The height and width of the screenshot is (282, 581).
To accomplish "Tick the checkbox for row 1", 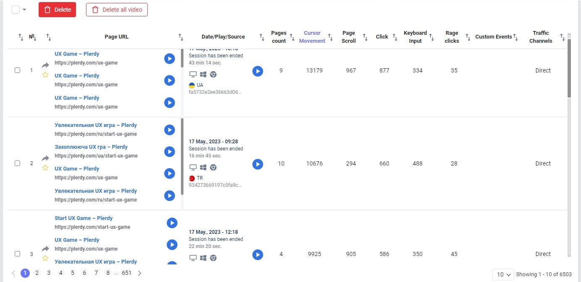I will click(17, 70).
